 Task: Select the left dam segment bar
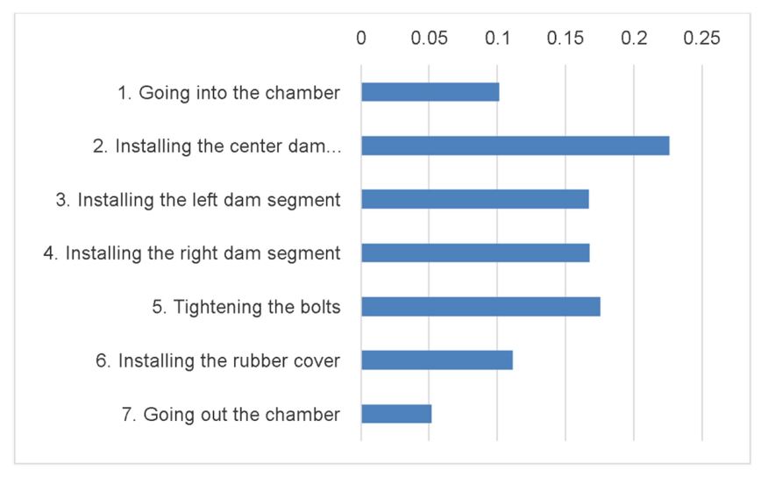point(475,199)
